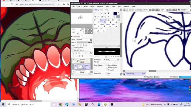
Task: Select the Rotate view tool in SAI
Action: [102, 17]
